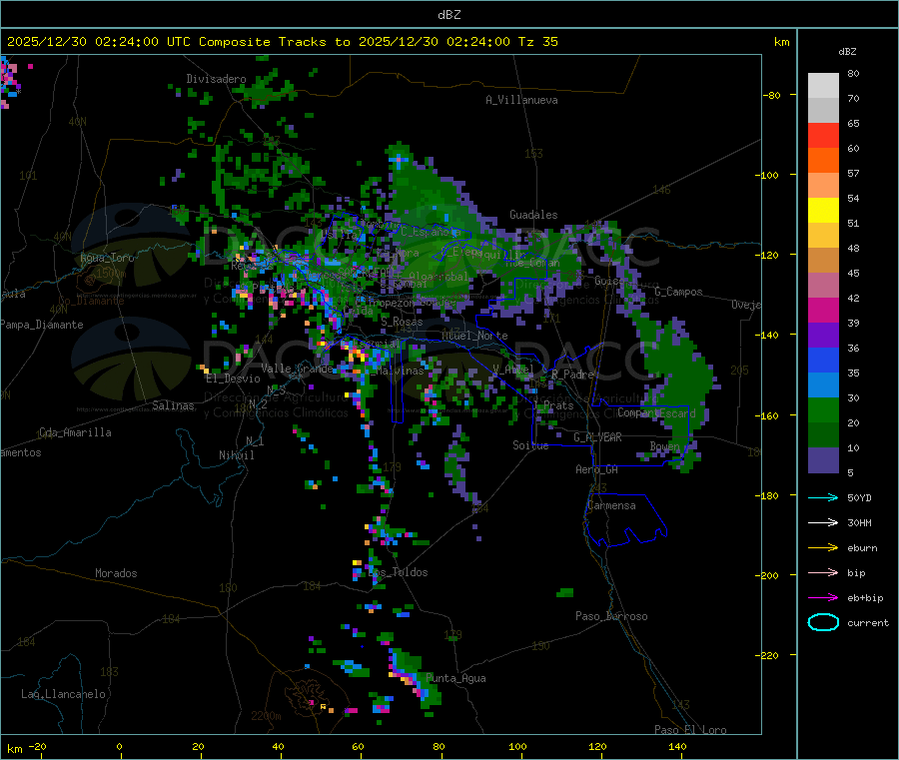Click the magenta eb+bip arrow legend icon
The image size is (899, 760).
pos(823,598)
